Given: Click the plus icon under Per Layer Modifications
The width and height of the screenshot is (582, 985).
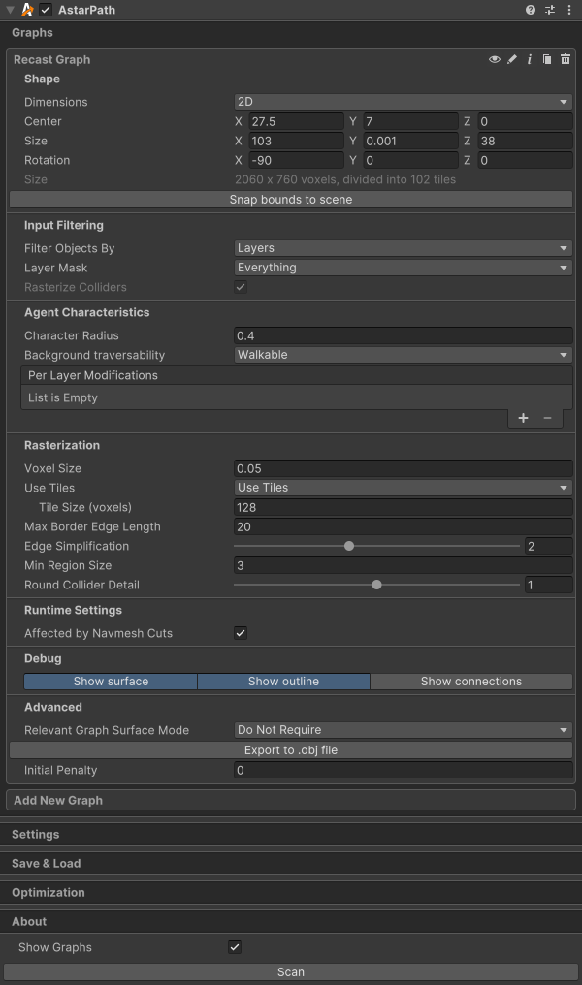Looking at the screenshot, I should (523, 418).
